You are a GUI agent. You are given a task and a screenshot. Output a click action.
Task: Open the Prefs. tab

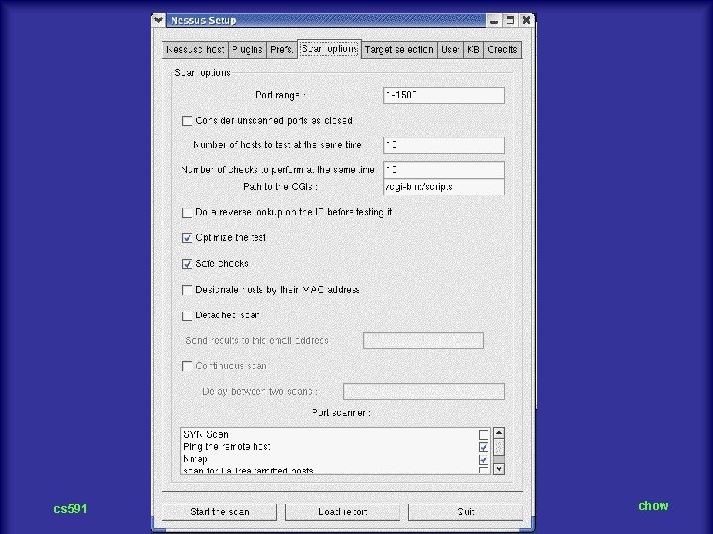click(x=282, y=50)
